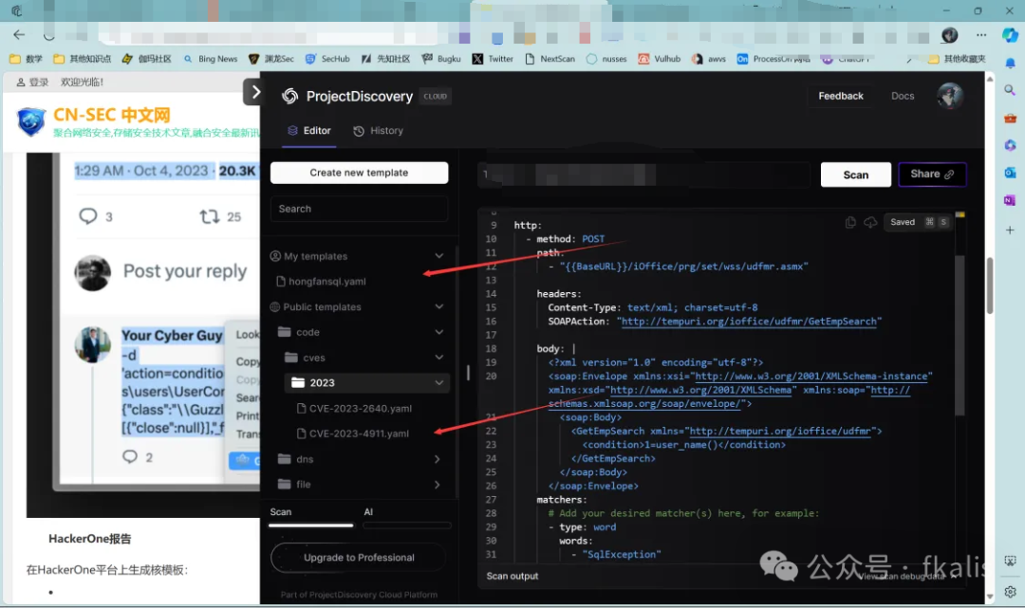1025x608 pixels.
Task: Click the sidebar search icon
Action: [x=1010, y=90]
